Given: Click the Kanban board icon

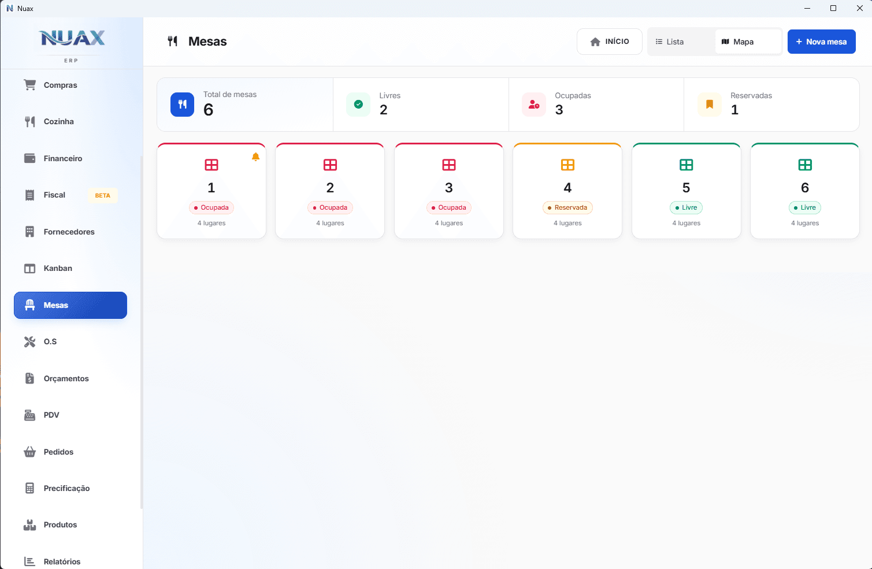Looking at the screenshot, I should click(x=29, y=269).
